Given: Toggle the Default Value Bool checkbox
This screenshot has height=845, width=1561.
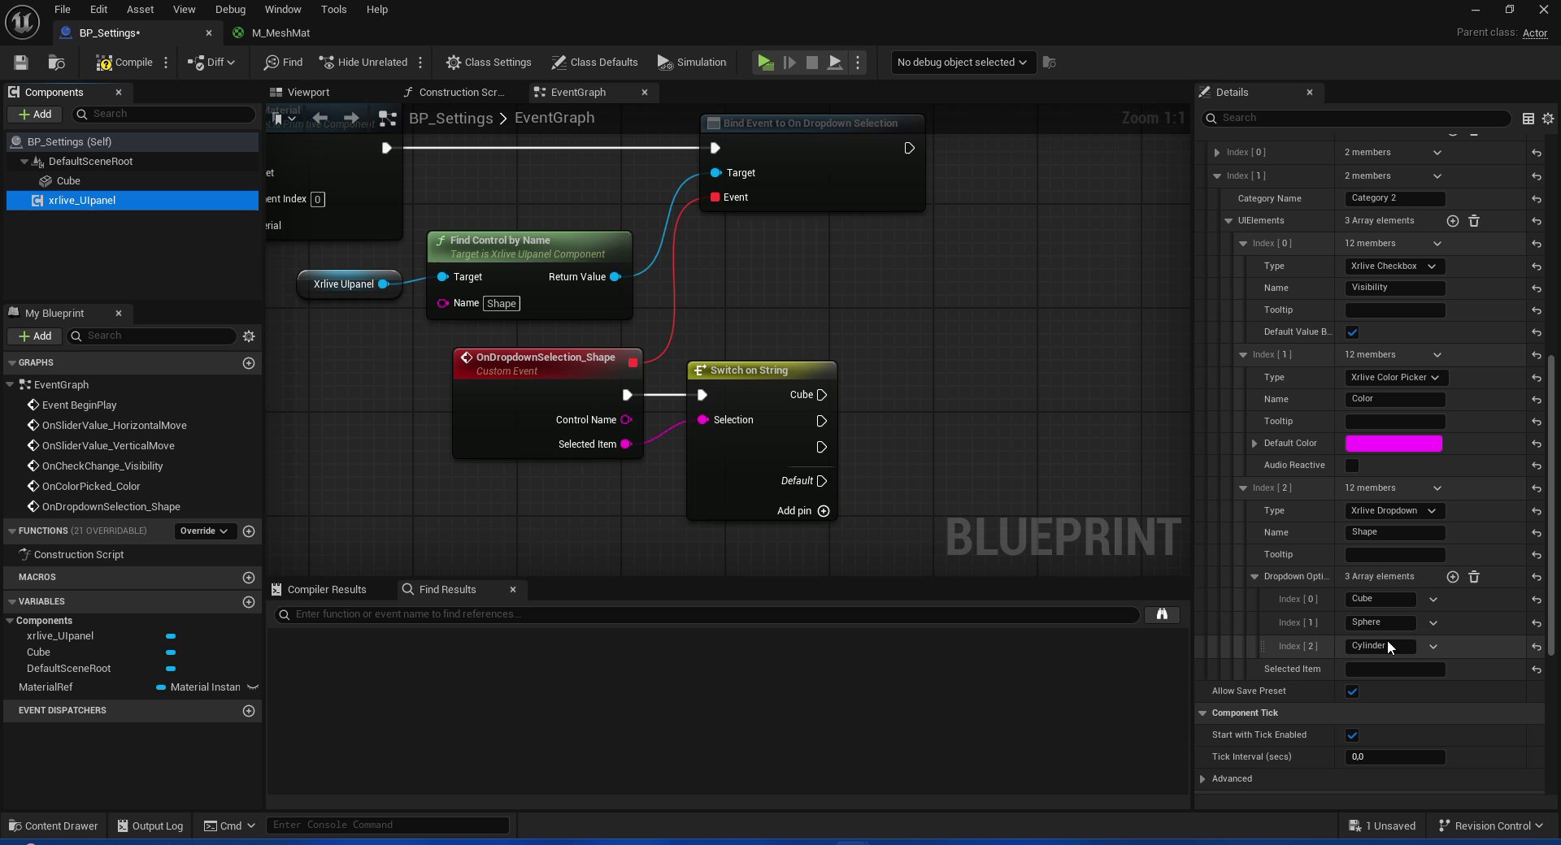Looking at the screenshot, I should pyautogui.click(x=1352, y=332).
